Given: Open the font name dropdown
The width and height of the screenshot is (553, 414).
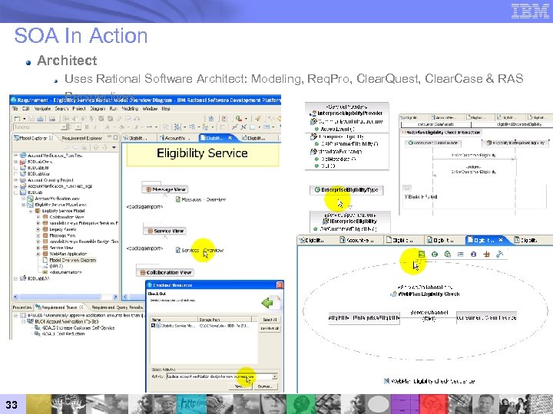Looking at the screenshot, I should pyautogui.click(x=64, y=127).
